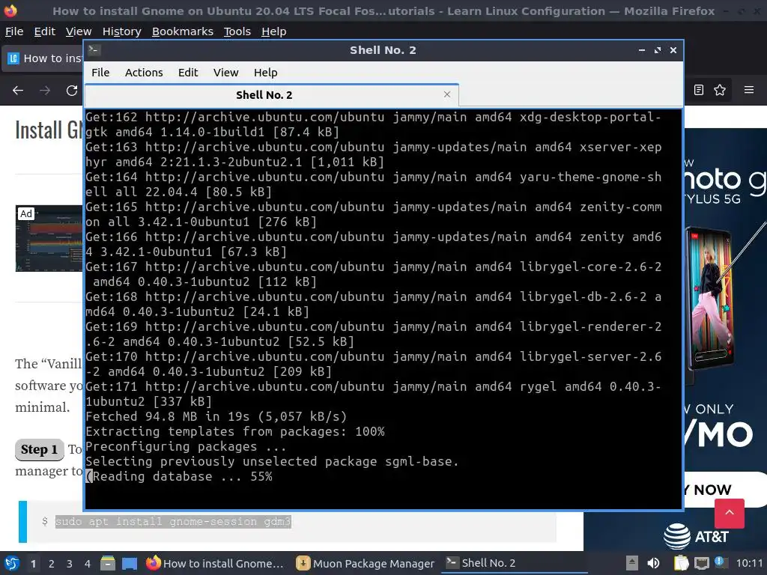Bookmark this page with the star icon
This screenshot has height=575, width=767.
click(x=720, y=90)
